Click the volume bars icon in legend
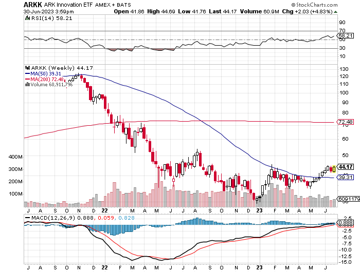 coord(27,85)
